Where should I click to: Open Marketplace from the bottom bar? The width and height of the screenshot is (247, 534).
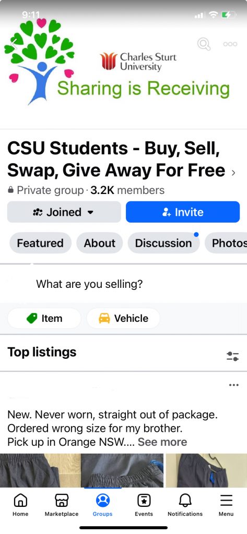[x=62, y=500]
